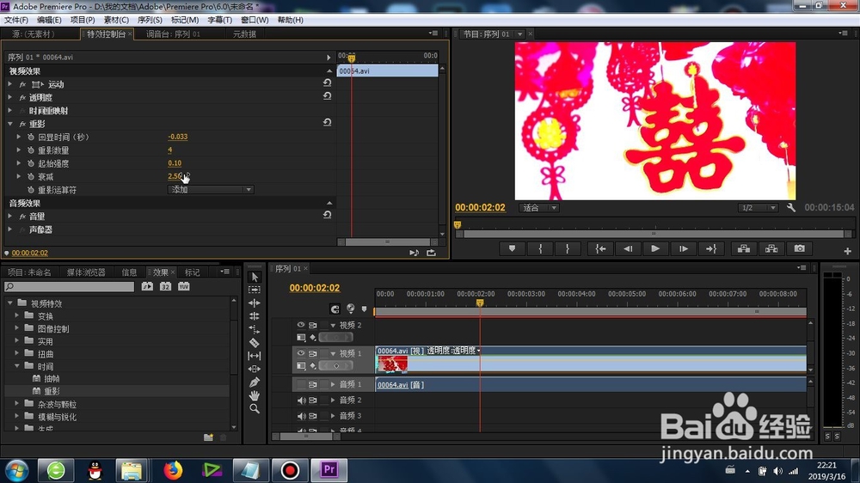Image resolution: width=860 pixels, height=483 pixels.
Task: Open the playback resolution 1/2 dropdown
Action: tap(758, 208)
